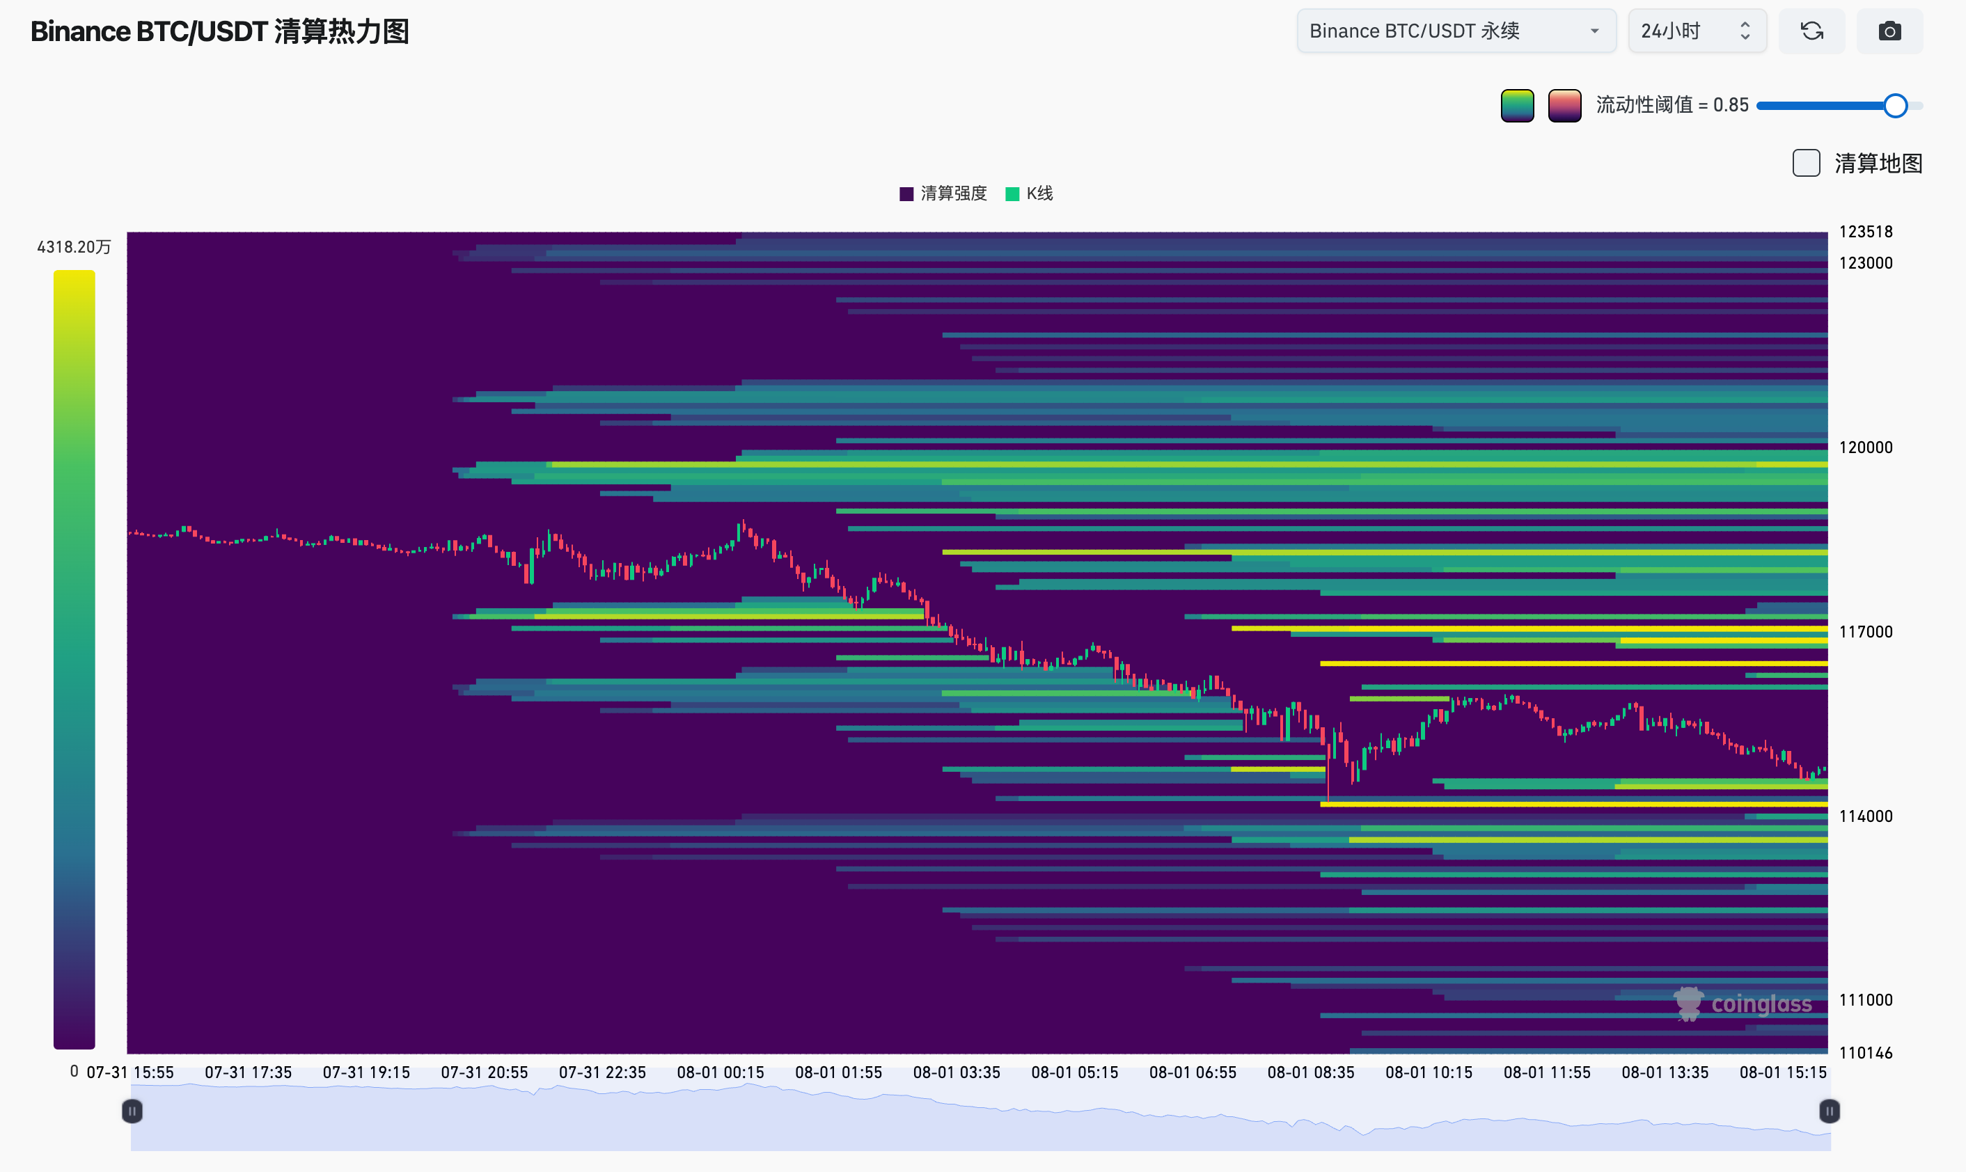The width and height of the screenshot is (1966, 1172).
Task: Toggle the 清算强度 legend series
Action: click(943, 193)
